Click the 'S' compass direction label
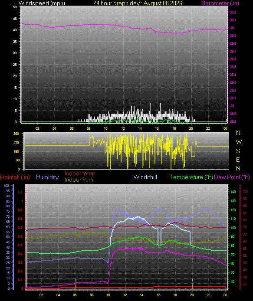 coord(238,151)
